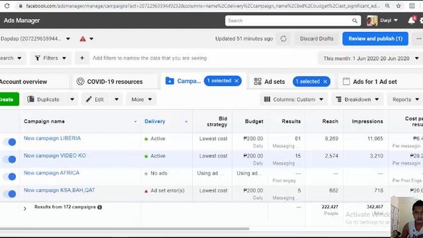Open the COVID-19 resources tab

114,81
